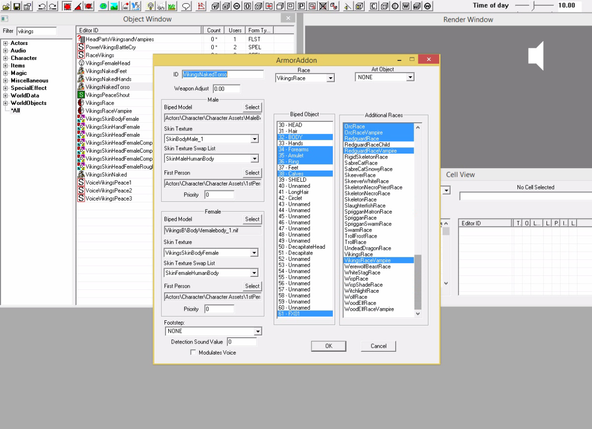This screenshot has height=429, width=592.
Task: Click the globe World editing icon
Action: [x=104, y=6]
